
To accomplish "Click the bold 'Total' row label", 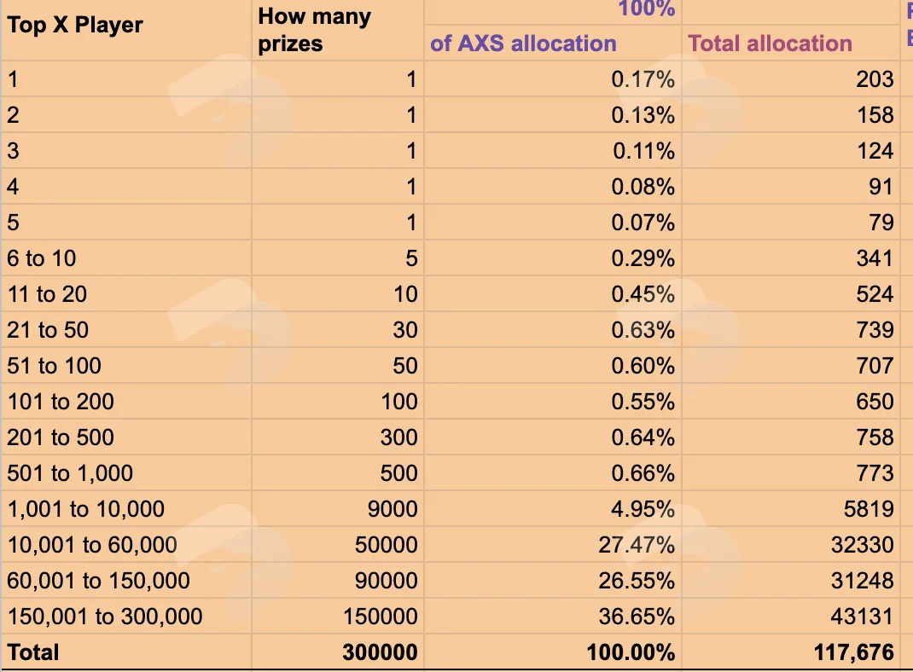I will click(x=33, y=652).
